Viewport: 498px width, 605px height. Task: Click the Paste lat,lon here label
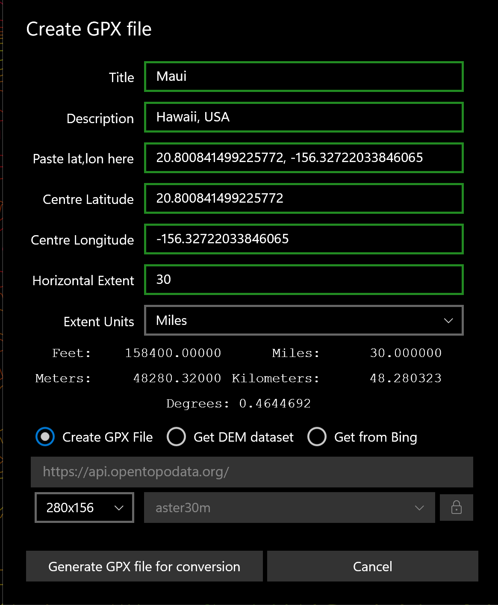(x=83, y=159)
